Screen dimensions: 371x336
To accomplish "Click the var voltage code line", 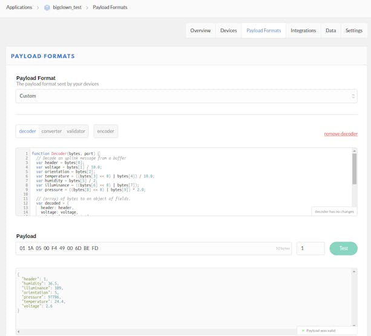I will coord(69,167).
